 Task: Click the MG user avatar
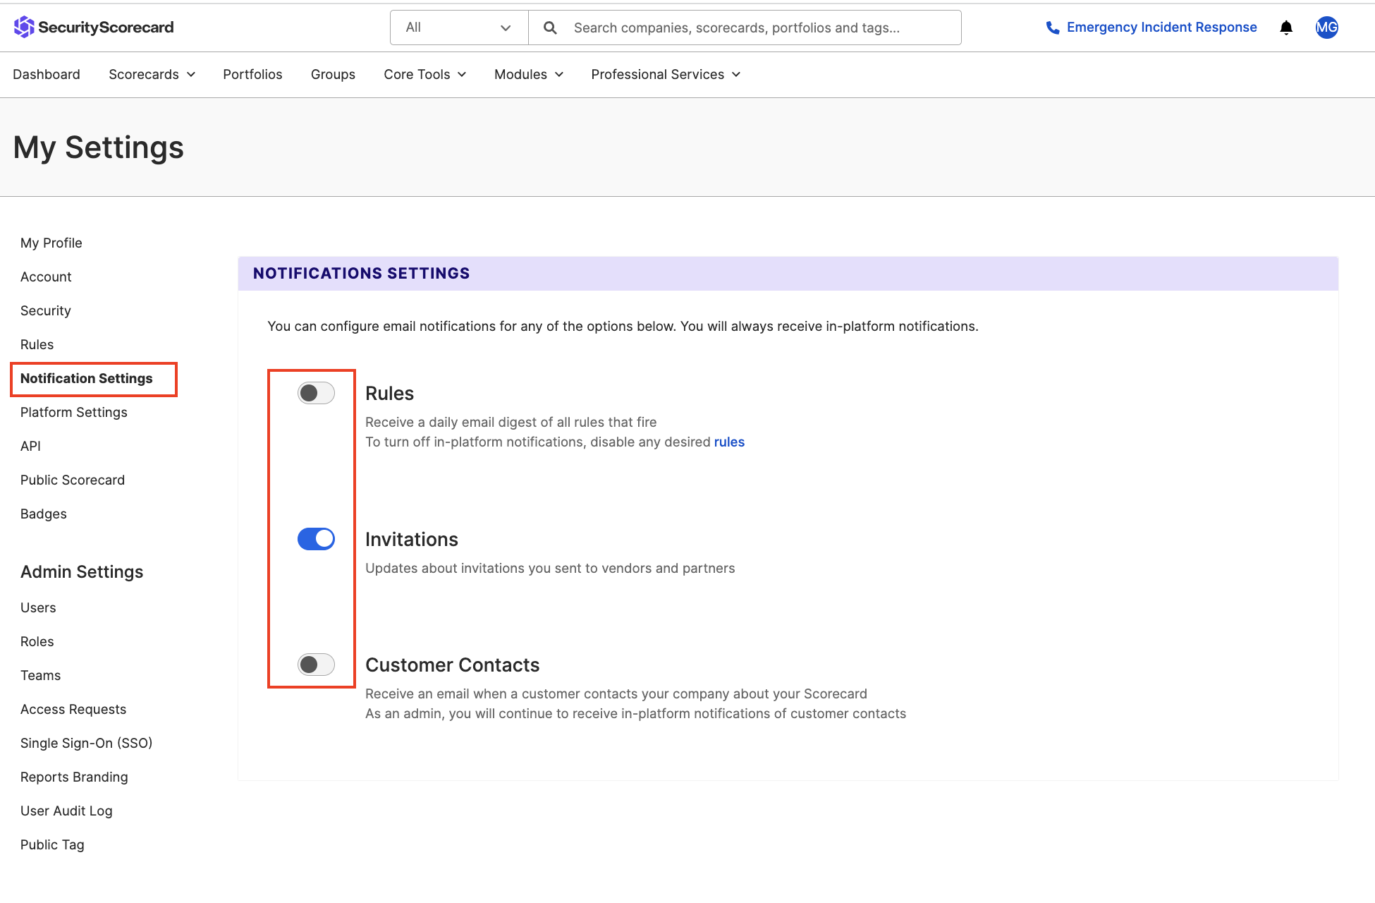pyautogui.click(x=1326, y=28)
